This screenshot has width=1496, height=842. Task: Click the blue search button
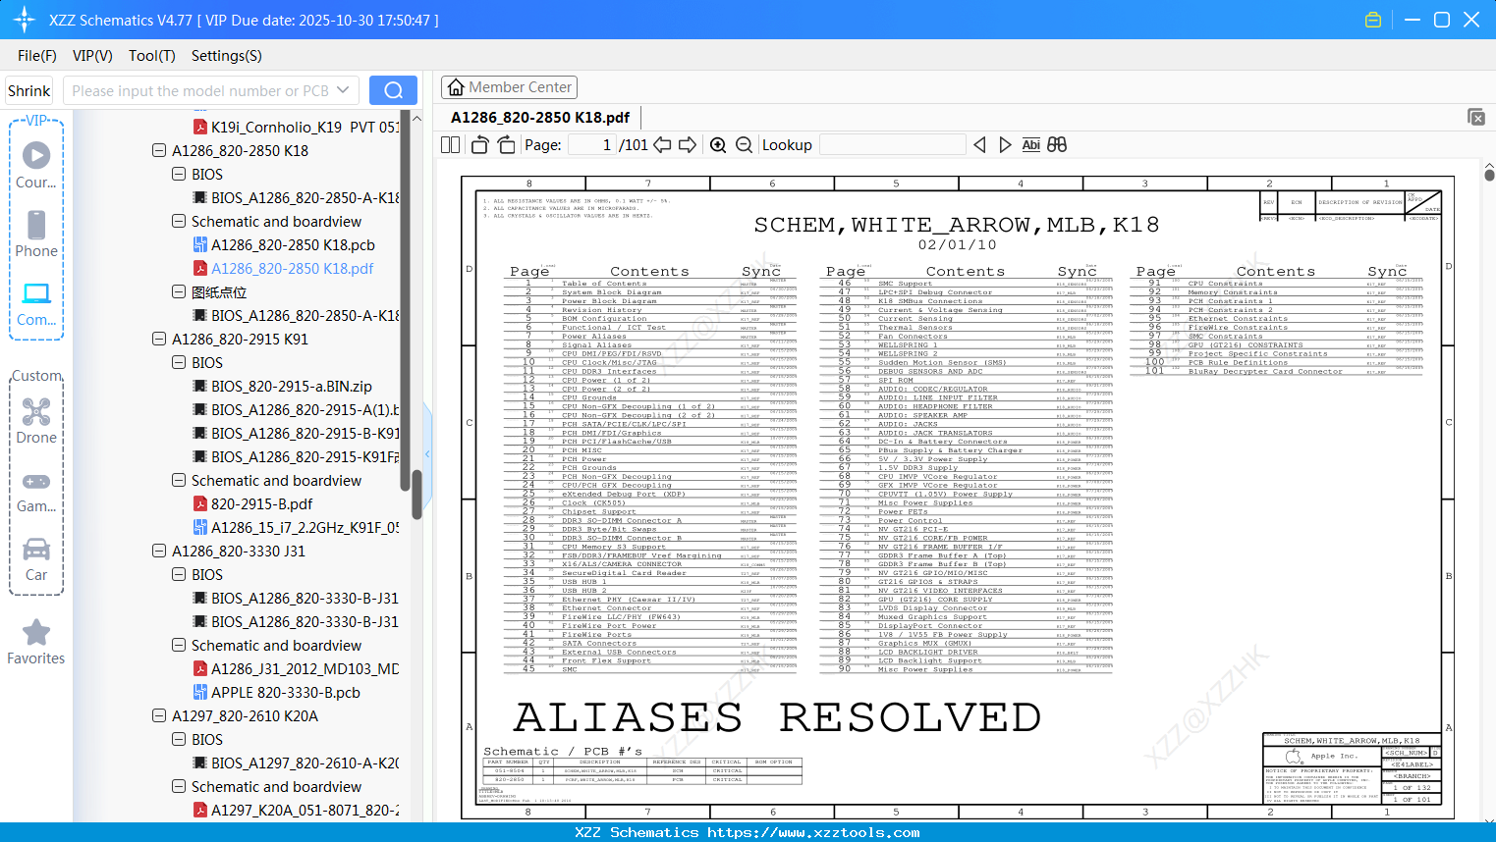pos(393,90)
